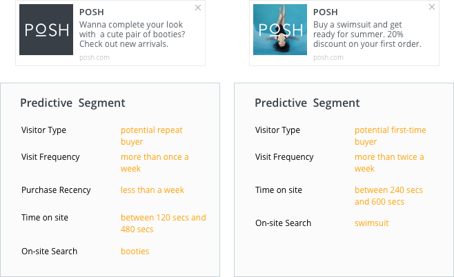Click the POSH swimsuit photo thumbnail
454x277 pixels.
tap(280, 30)
